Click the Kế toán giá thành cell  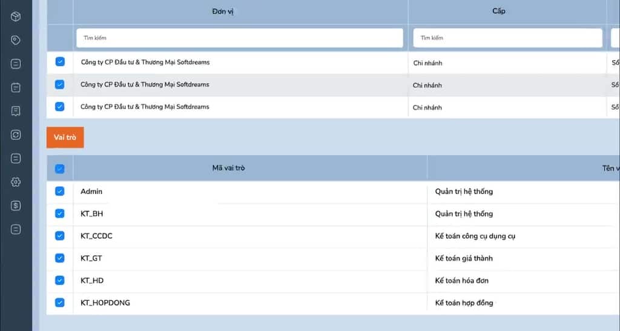pyautogui.click(x=464, y=258)
